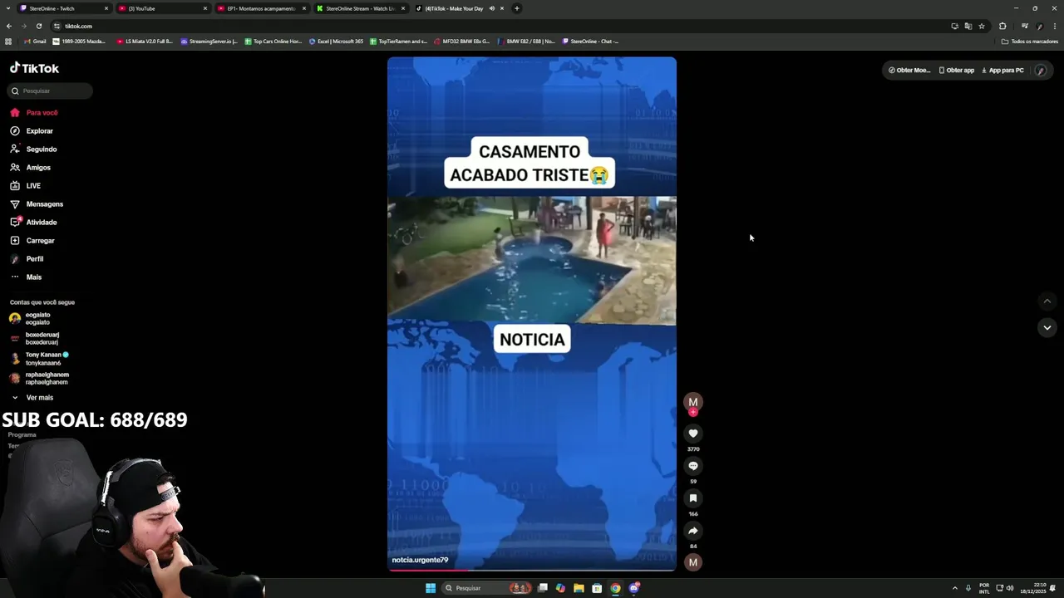Open the Chrome extensions puzzle icon
The width and height of the screenshot is (1064, 598).
click(x=1002, y=26)
